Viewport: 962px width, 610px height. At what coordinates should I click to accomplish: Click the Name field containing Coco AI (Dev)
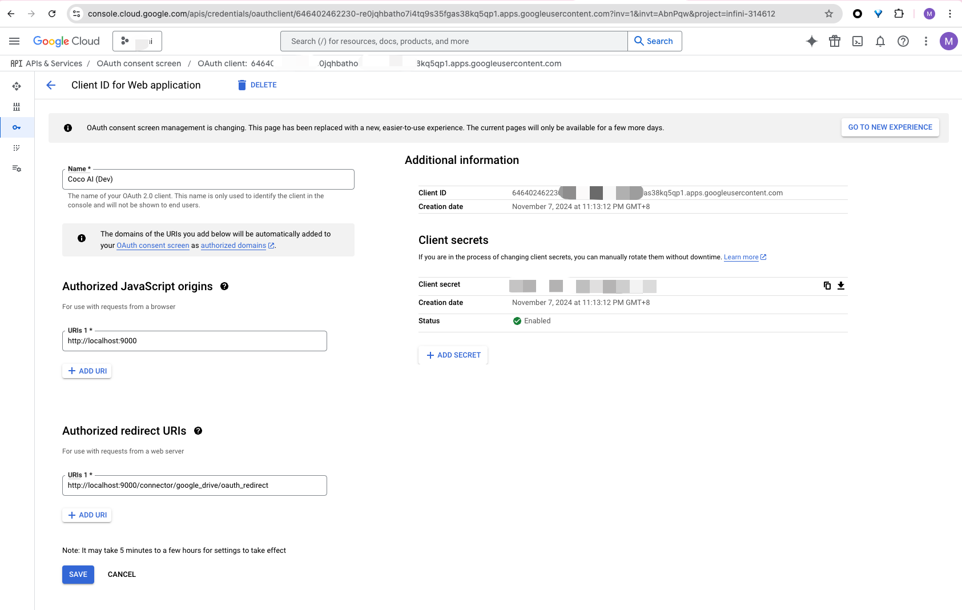[208, 179]
